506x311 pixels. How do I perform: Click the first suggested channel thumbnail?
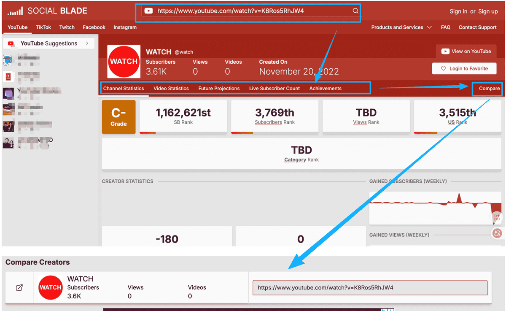point(8,60)
